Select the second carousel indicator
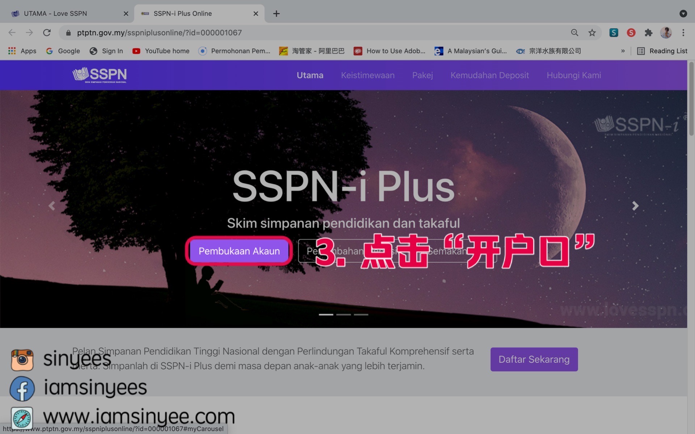This screenshot has width=695, height=434. pos(344,315)
